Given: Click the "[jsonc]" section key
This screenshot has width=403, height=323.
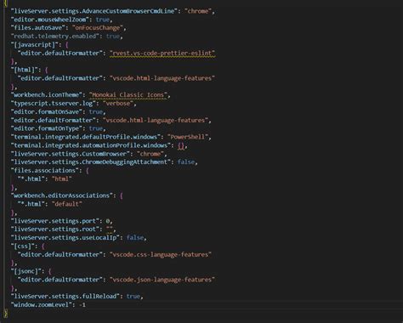Looking at the screenshot, I should pyautogui.click(x=26, y=271).
